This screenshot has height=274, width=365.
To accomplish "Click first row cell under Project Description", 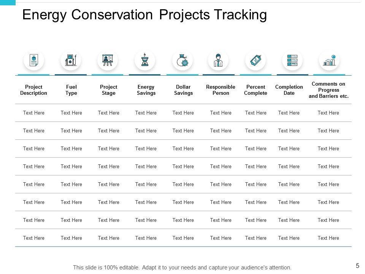I will click(34, 113).
